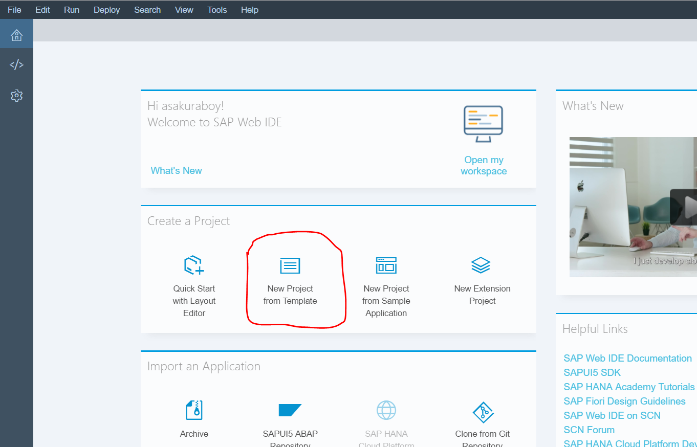Open the Search menu
The width and height of the screenshot is (697, 447).
tap(147, 9)
